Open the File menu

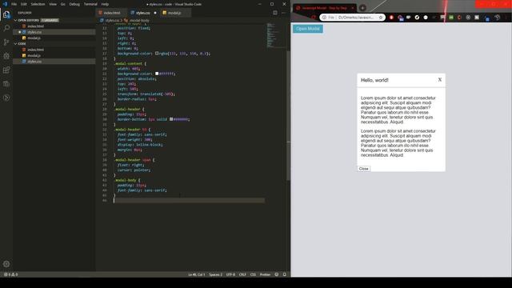pyautogui.click(x=14, y=4)
